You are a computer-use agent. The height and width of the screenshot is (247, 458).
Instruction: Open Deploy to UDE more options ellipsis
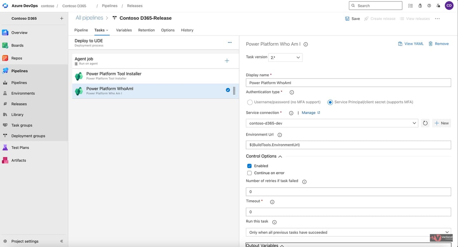point(230,42)
